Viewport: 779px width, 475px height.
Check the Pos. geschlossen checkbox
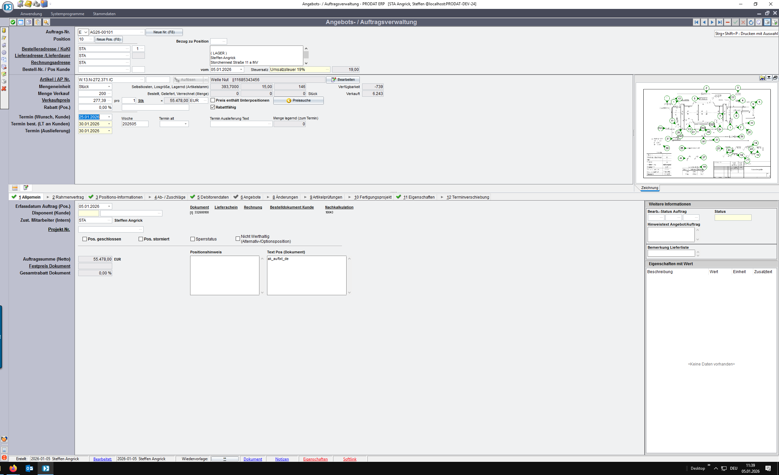tap(85, 239)
